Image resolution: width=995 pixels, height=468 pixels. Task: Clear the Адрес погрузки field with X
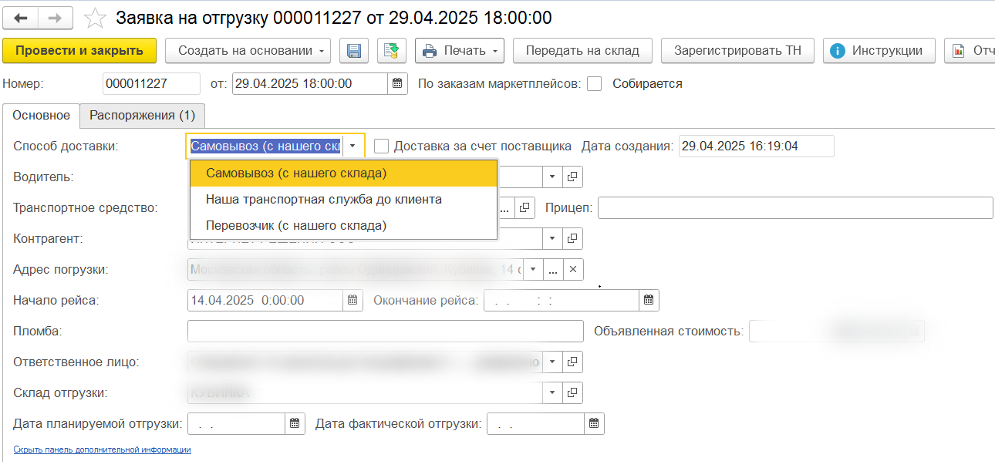tap(573, 269)
